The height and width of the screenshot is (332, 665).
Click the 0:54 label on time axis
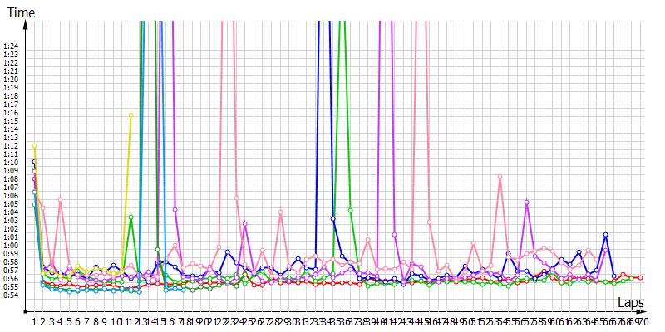tap(12, 295)
